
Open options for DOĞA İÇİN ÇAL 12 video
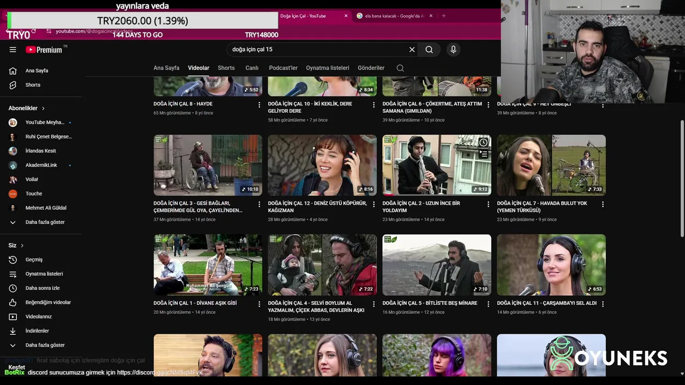pos(374,204)
